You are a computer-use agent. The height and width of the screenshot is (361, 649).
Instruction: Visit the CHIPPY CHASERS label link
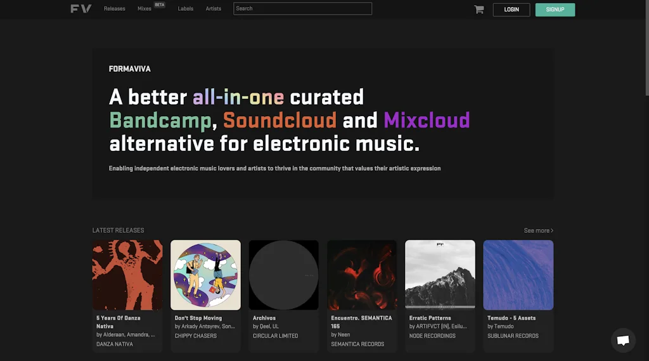coord(195,336)
